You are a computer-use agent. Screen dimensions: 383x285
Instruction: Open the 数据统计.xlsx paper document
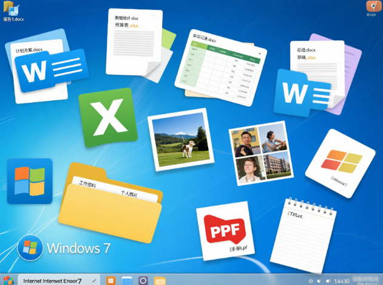[134, 42]
